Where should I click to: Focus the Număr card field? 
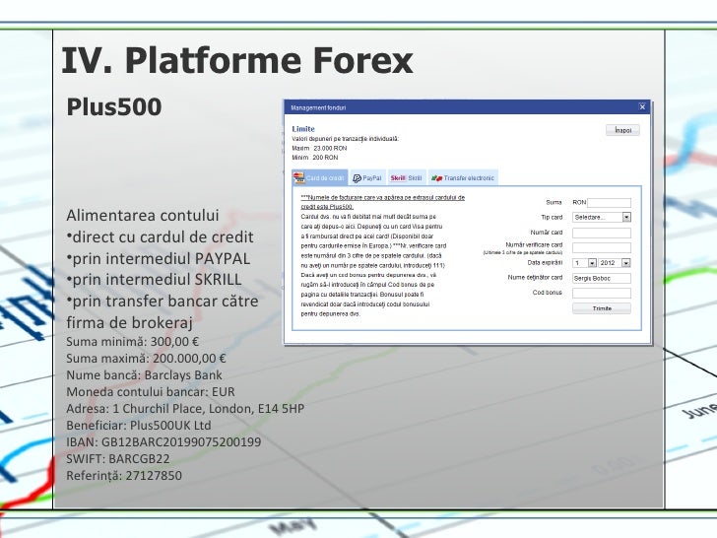(602, 233)
